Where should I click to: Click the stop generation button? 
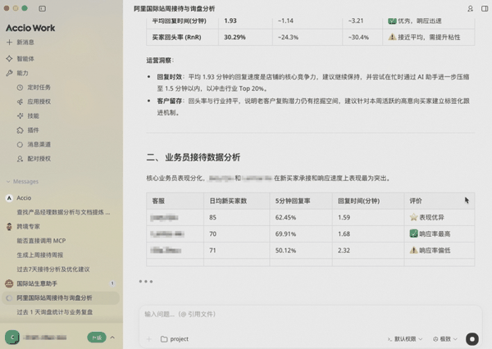471,338
